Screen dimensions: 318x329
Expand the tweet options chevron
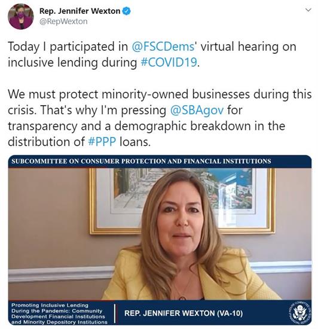click(x=308, y=10)
